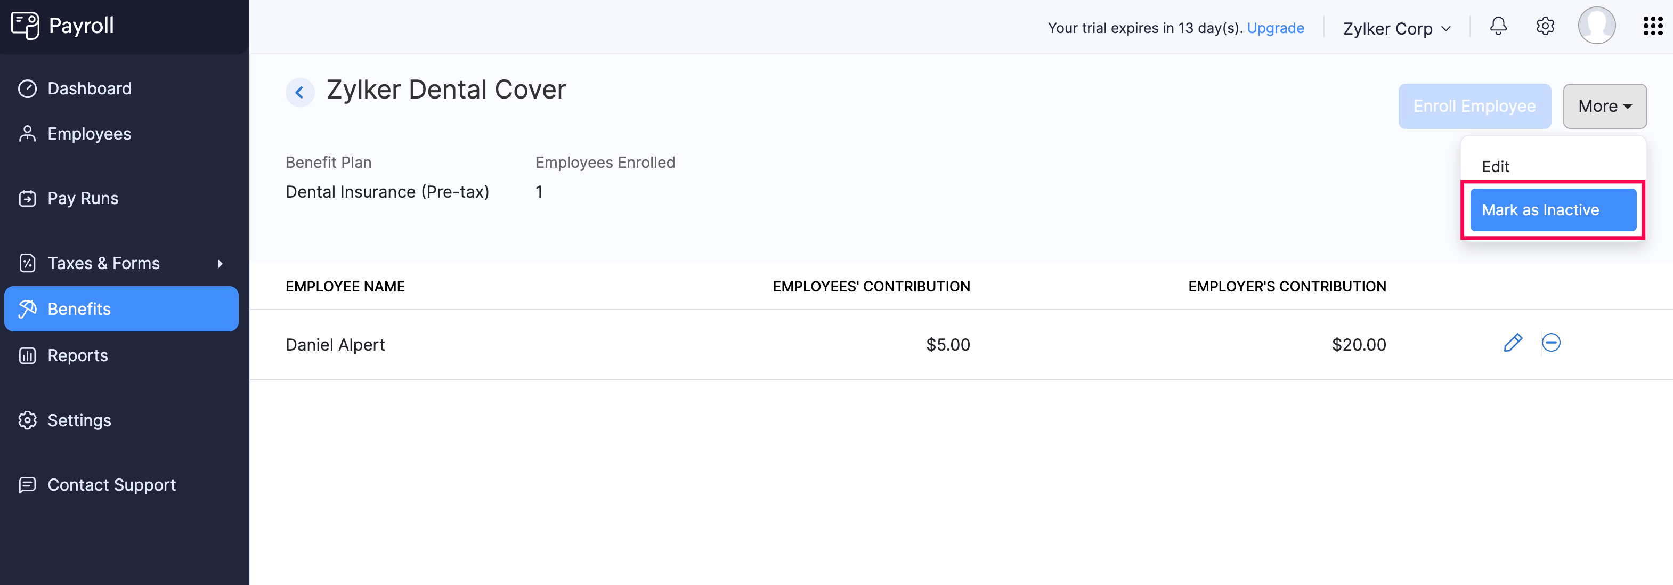
Task: Select Mark as Inactive option
Action: point(1552,210)
